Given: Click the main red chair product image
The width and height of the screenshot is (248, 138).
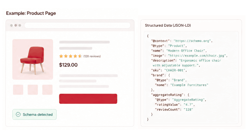Looking at the screenshot, I should click(x=33, y=59).
